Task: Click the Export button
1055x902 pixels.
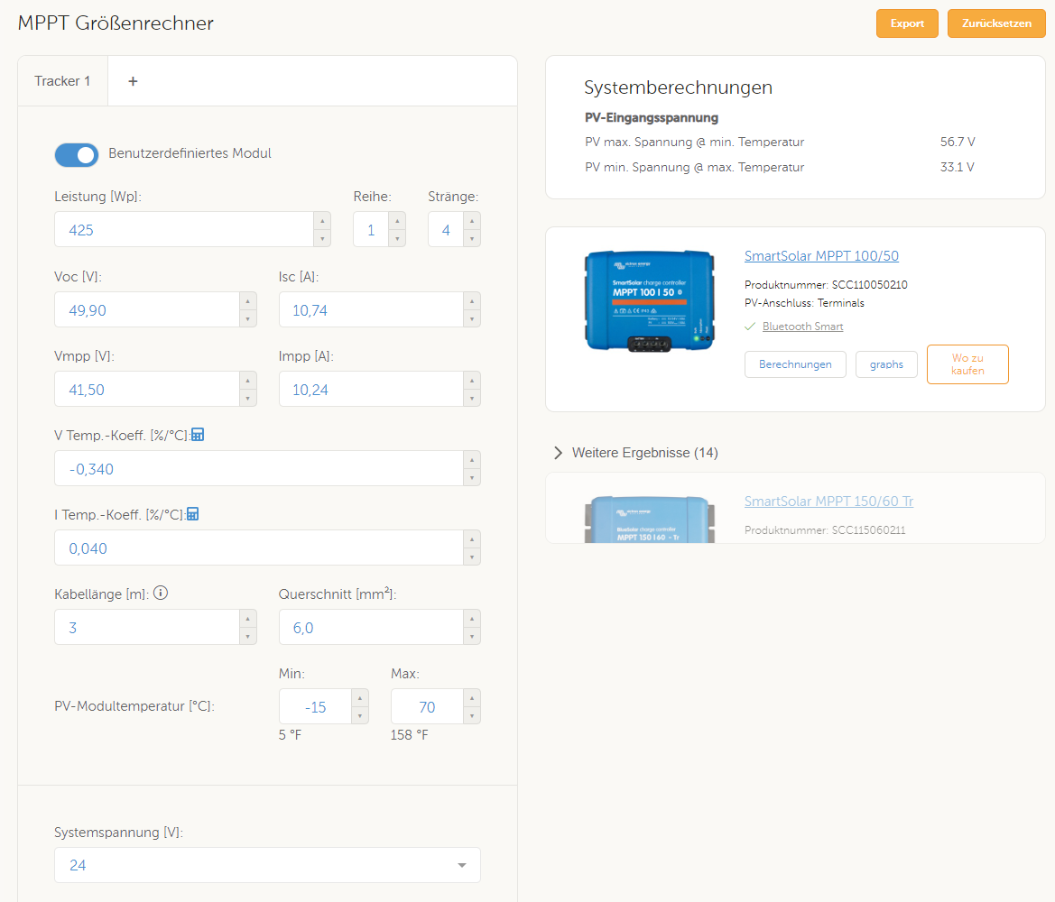Action: coord(907,23)
